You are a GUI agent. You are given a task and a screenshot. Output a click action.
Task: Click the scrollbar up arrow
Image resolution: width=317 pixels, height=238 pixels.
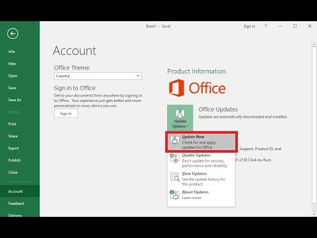[x=314, y=44]
